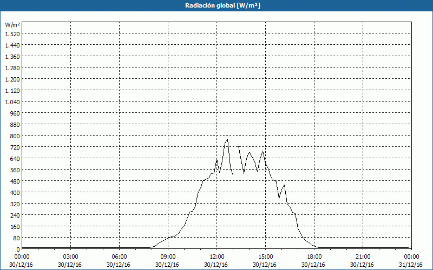Click the 09:00 x-axis time label
Screen dimensions: 433x270
click(x=168, y=257)
